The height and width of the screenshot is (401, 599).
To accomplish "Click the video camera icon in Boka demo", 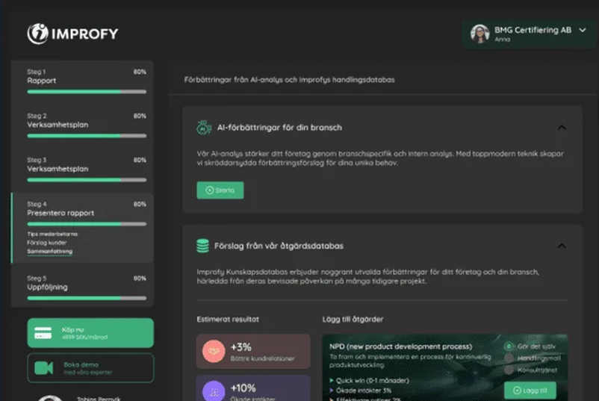I will tap(44, 368).
